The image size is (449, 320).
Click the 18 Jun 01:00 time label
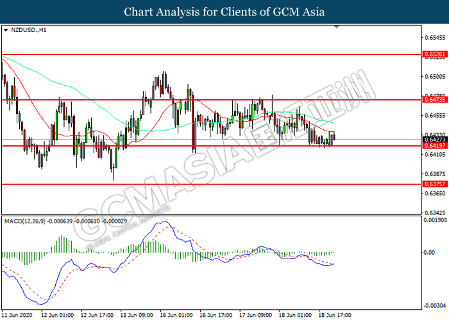point(295,315)
